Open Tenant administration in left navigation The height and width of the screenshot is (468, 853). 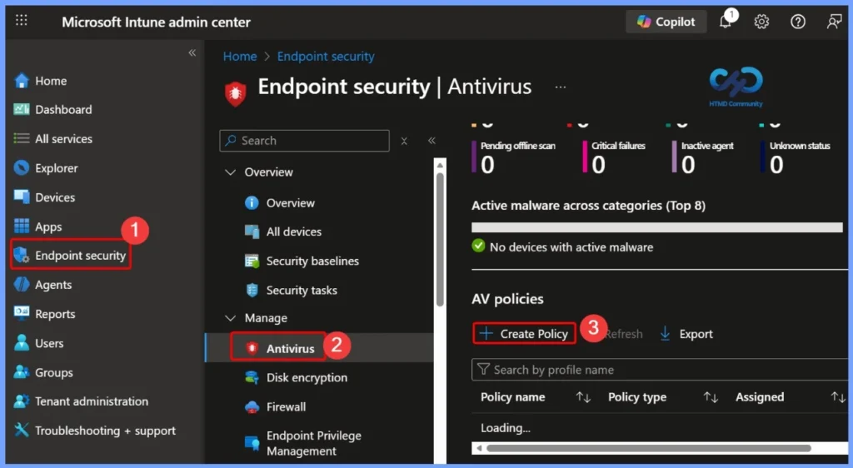(81, 401)
